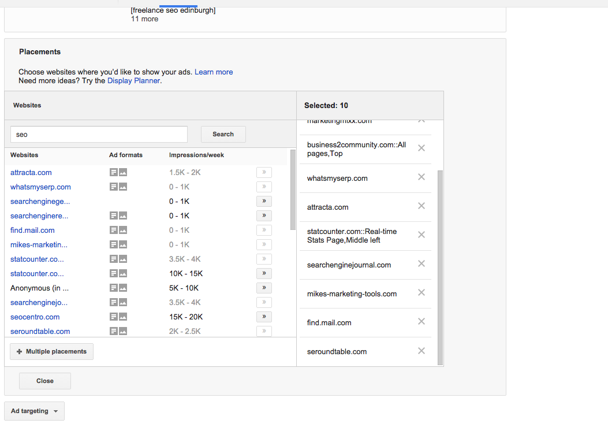Image resolution: width=608 pixels, height=431 pixels.
Task: Expand the 11 more keywords link
Action: tap(144, 19)
